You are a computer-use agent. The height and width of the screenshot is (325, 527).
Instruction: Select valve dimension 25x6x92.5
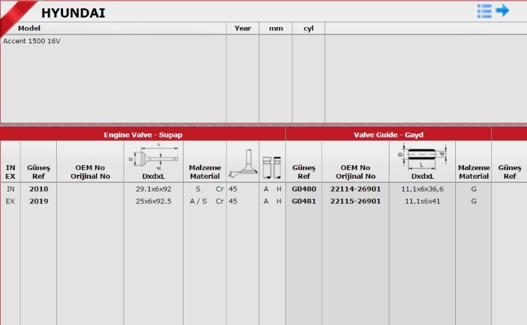click(154, 201)
